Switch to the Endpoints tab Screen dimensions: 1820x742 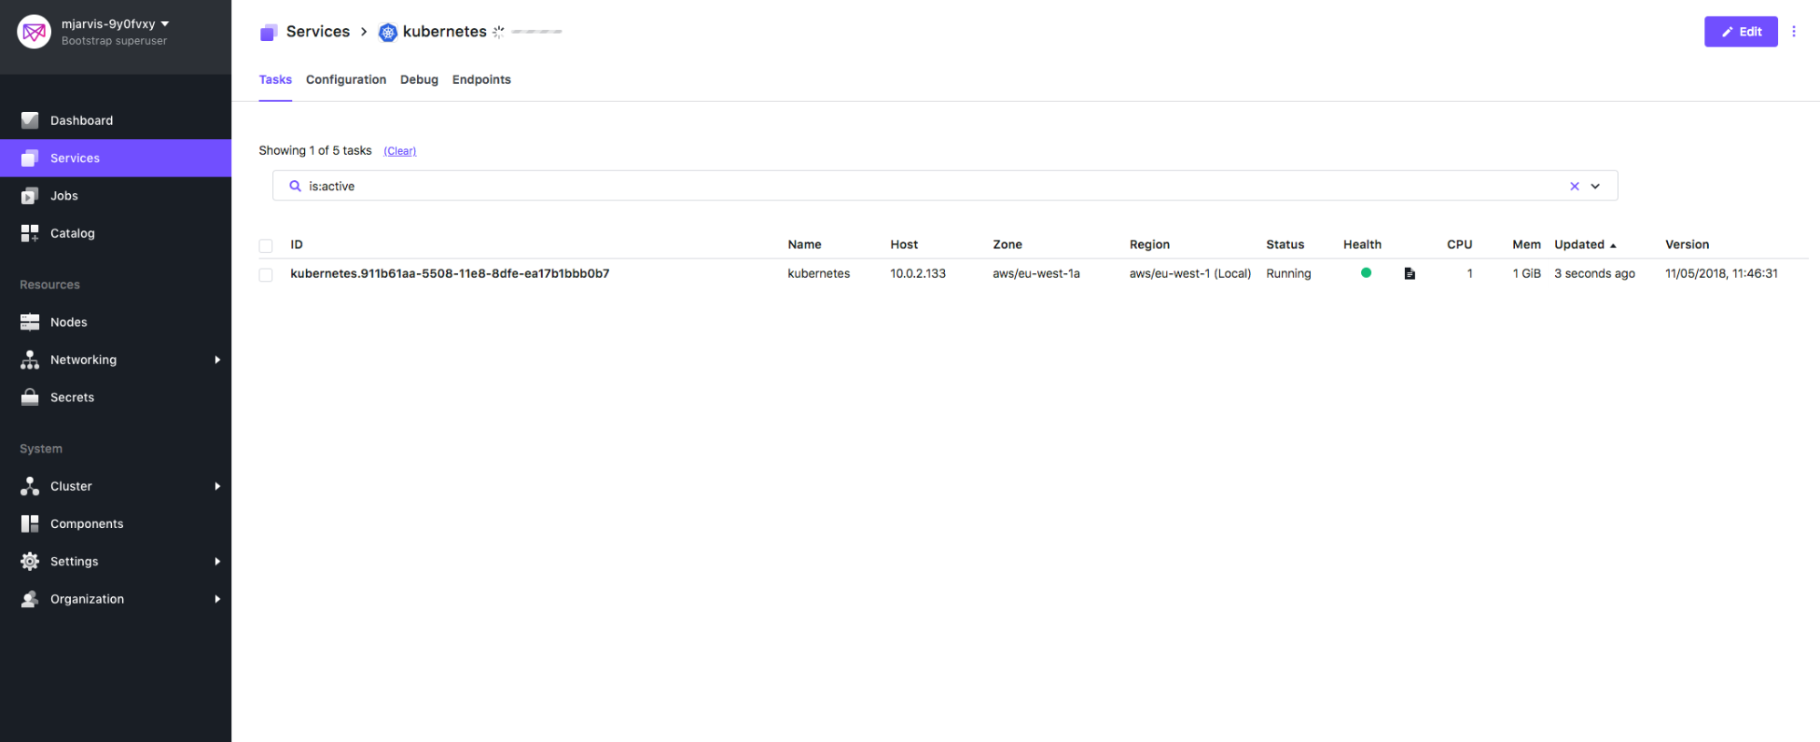pos(481,80)
